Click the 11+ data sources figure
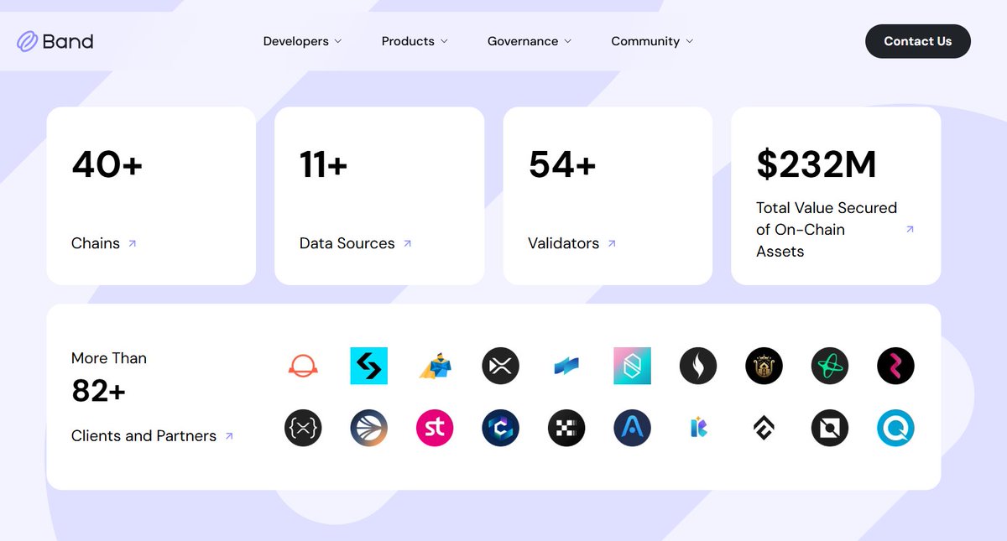Viewport: 1007px width, 541px height. (x=323, y=164)
